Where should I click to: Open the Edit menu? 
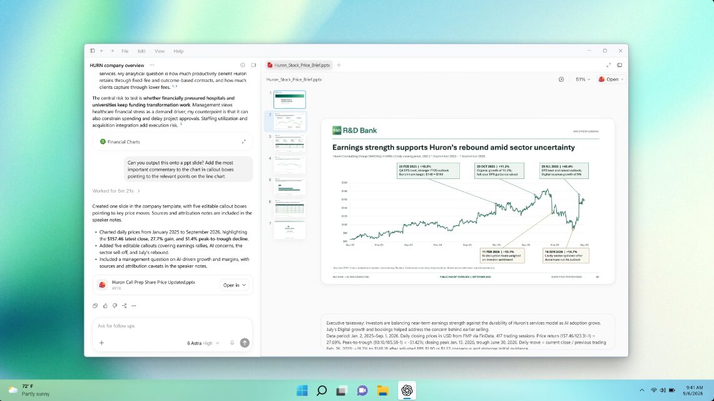tap(141, 51)
